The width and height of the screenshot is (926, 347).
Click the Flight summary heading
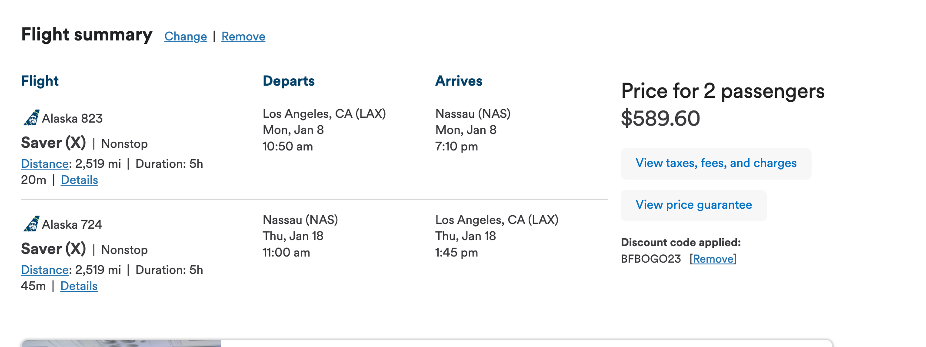87,34
